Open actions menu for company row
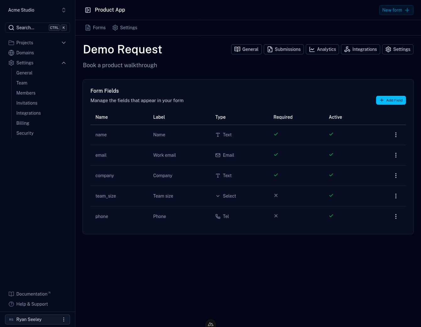This screenshot has height=327, width=421. pos(396,176)
